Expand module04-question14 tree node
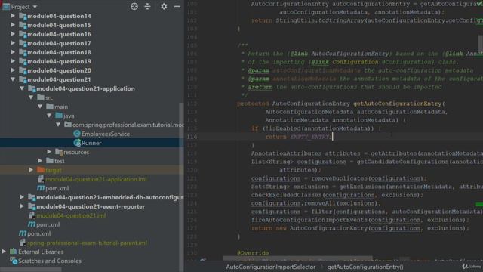 13,16
